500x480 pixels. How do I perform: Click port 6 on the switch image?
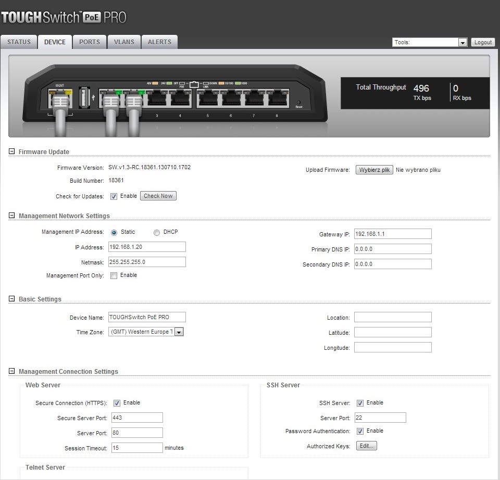(231, 99)
